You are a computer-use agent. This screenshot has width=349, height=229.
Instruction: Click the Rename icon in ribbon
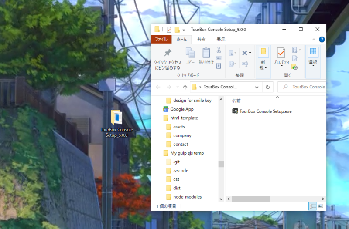(x=245, y=64)
